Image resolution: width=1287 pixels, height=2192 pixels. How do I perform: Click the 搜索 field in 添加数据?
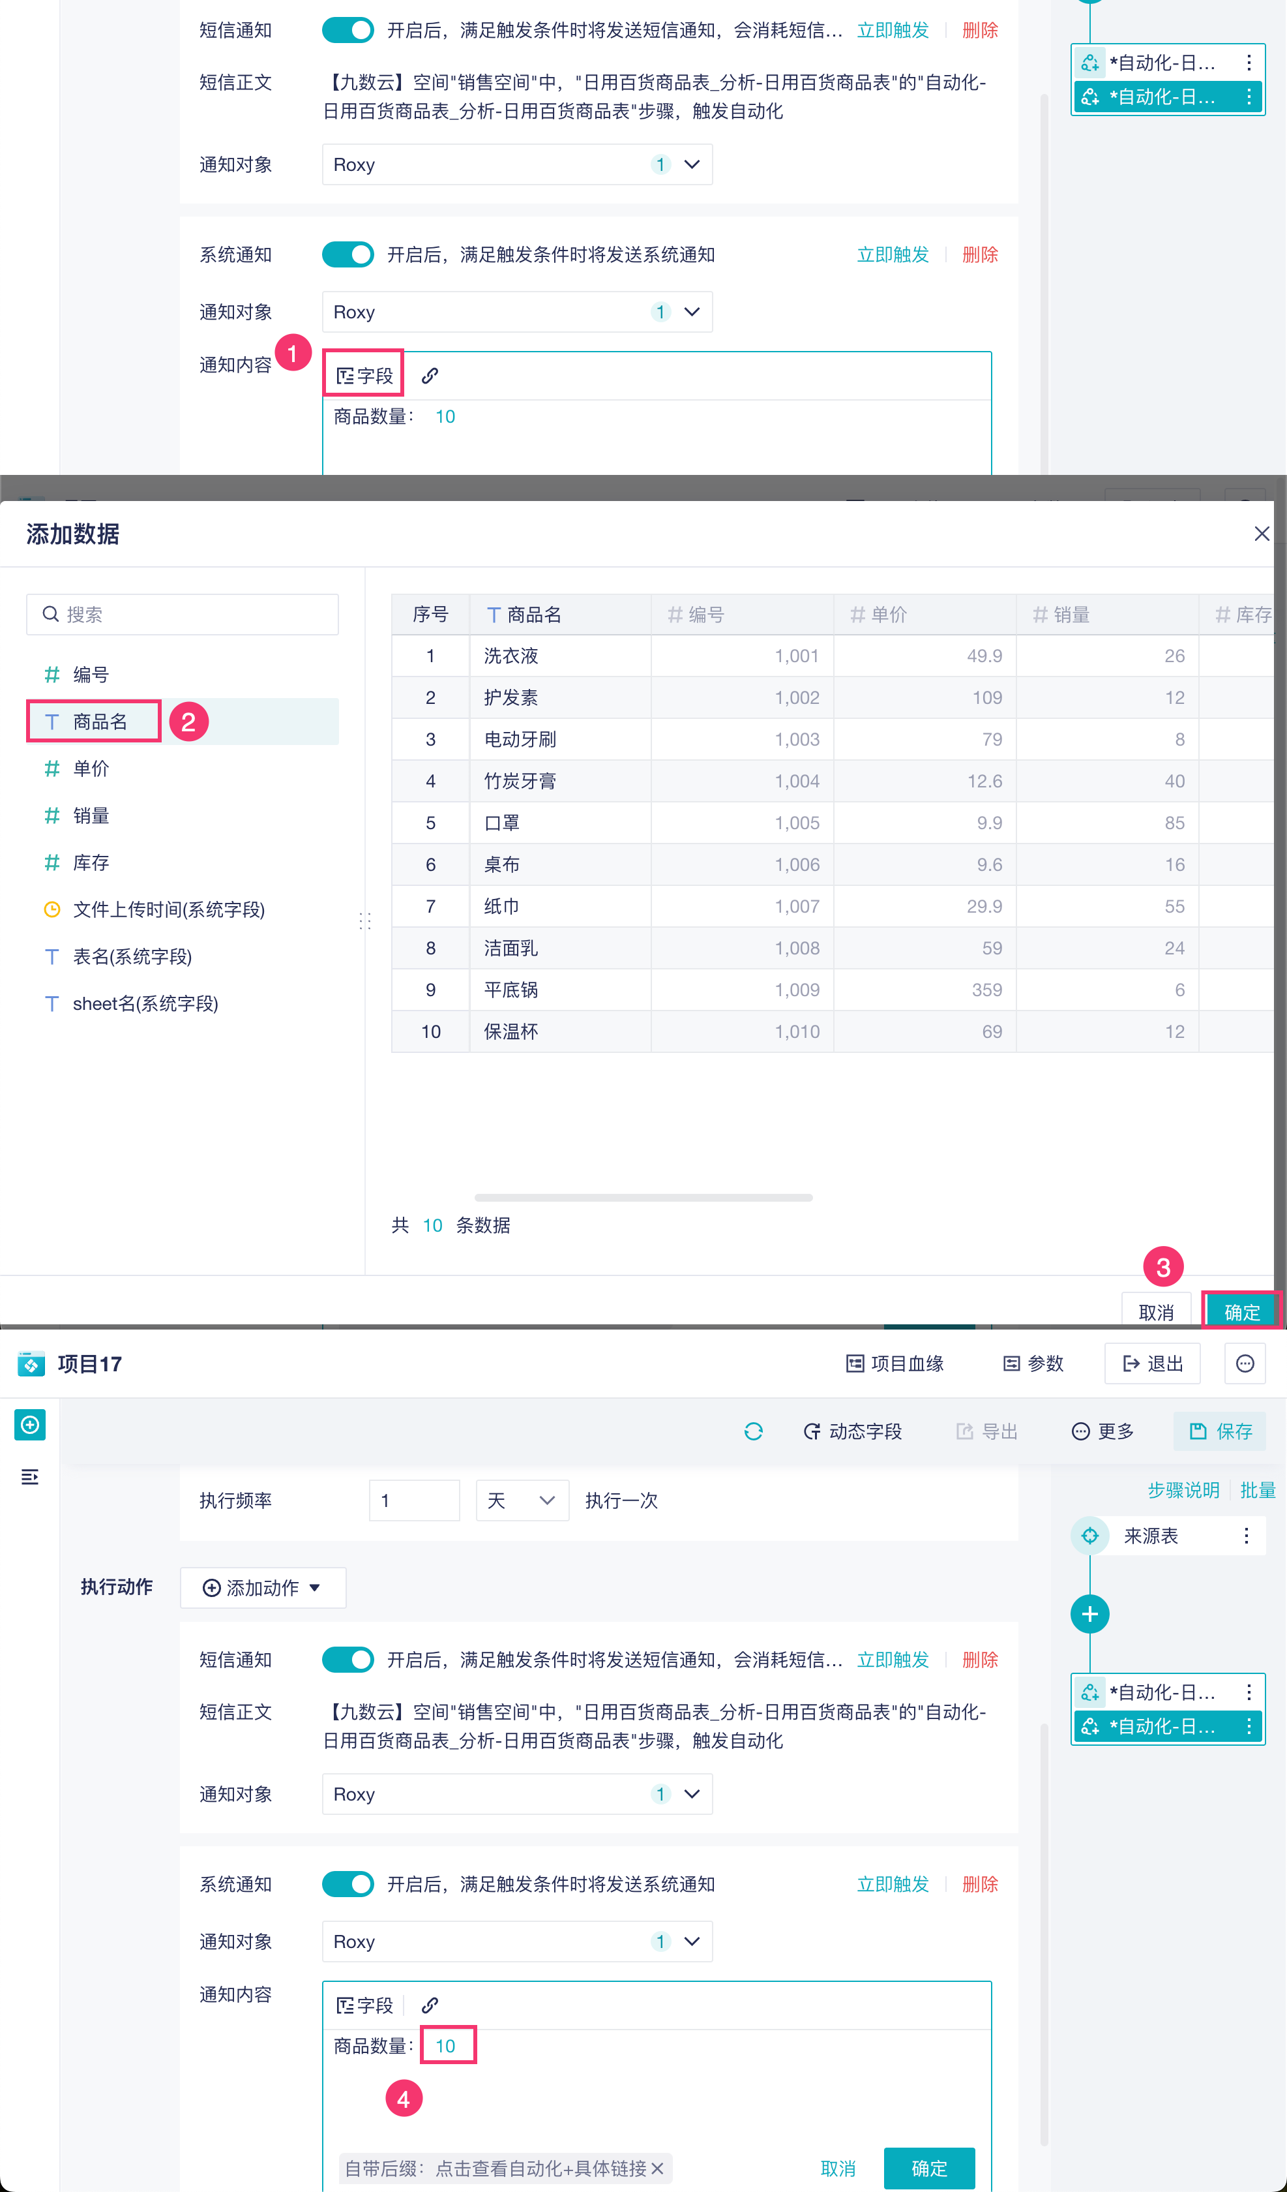coord(183,614)
